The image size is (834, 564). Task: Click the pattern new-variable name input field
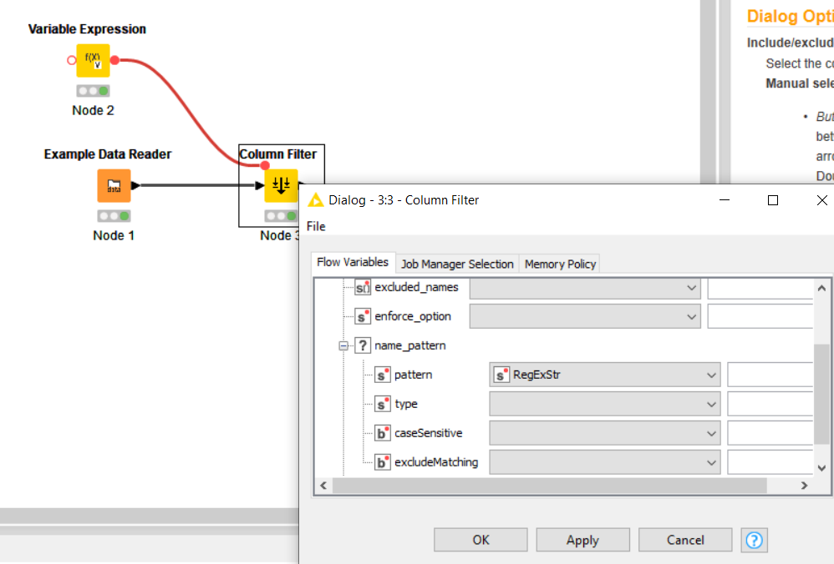coord(770,375)
